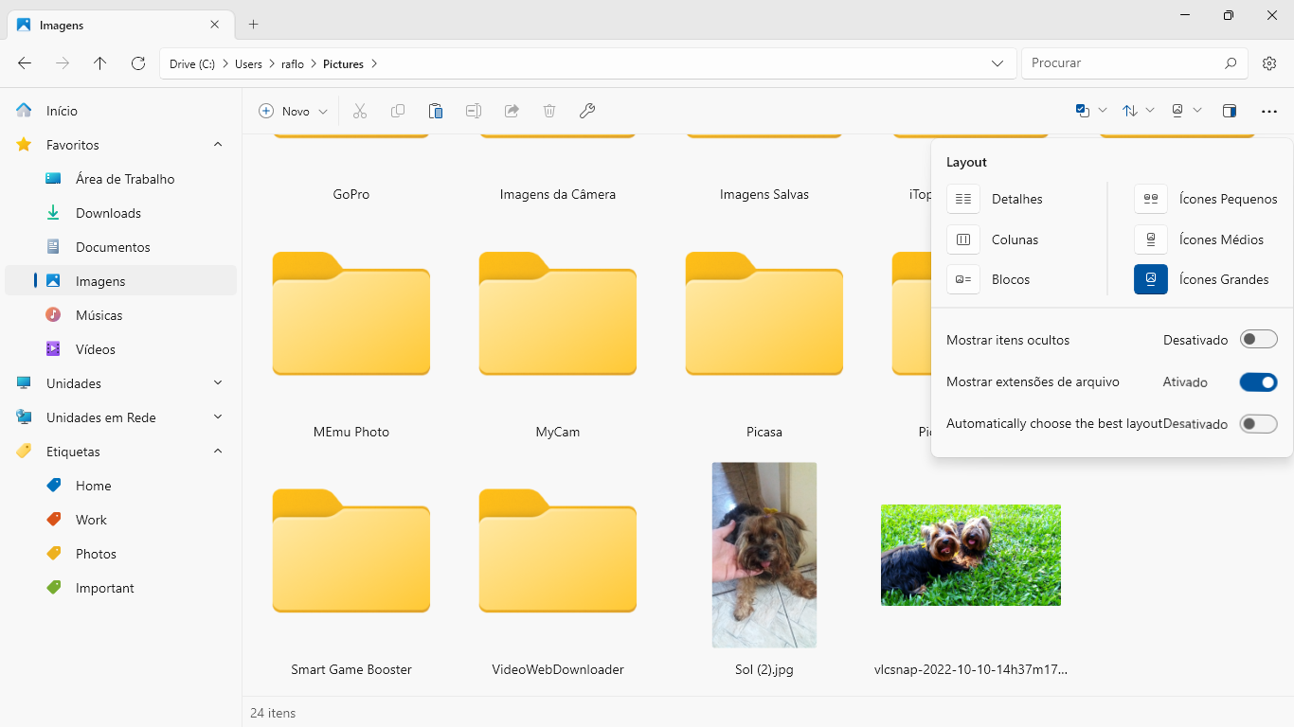Open the selection options dropdown
This screenshot has height=727, width=1294.
(x=1091, y=111)
